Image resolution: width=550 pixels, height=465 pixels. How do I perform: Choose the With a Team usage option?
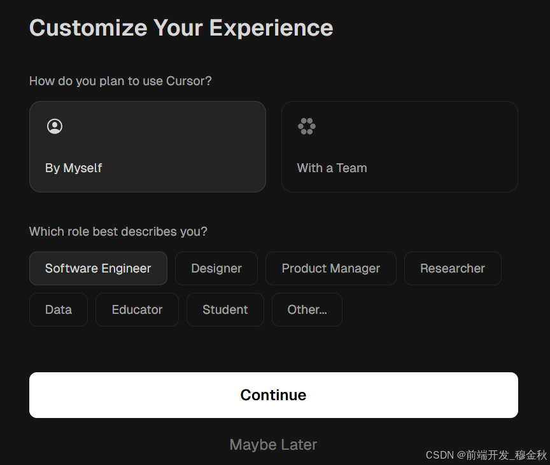pos(400,147)
